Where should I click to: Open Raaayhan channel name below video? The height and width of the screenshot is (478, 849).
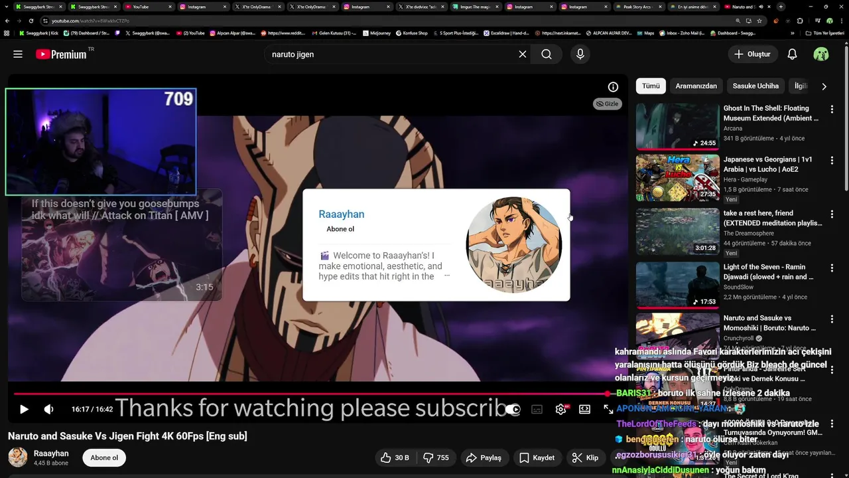51,453
